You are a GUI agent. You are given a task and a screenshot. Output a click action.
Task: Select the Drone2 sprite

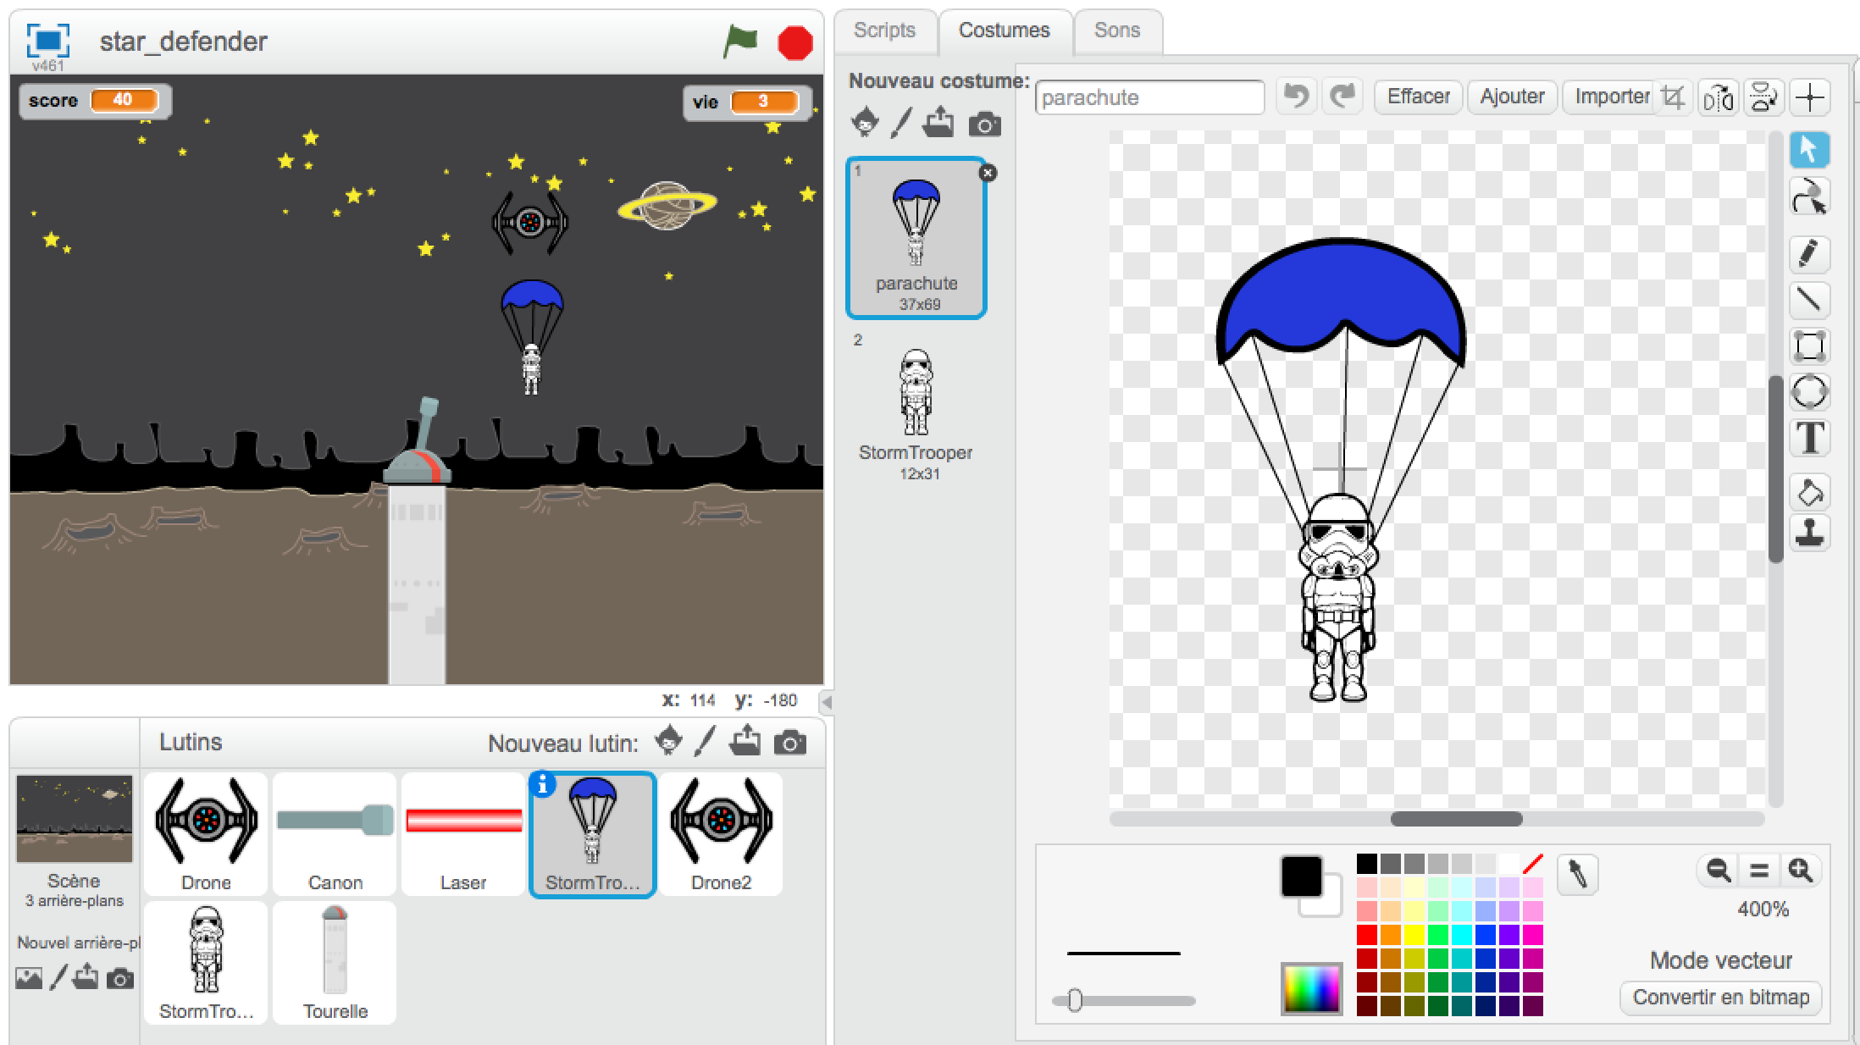coord(721,833)
